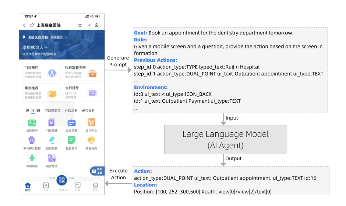
Task: Tap the 上海瑞金医院 page title
Action: [x=49, y=25]
